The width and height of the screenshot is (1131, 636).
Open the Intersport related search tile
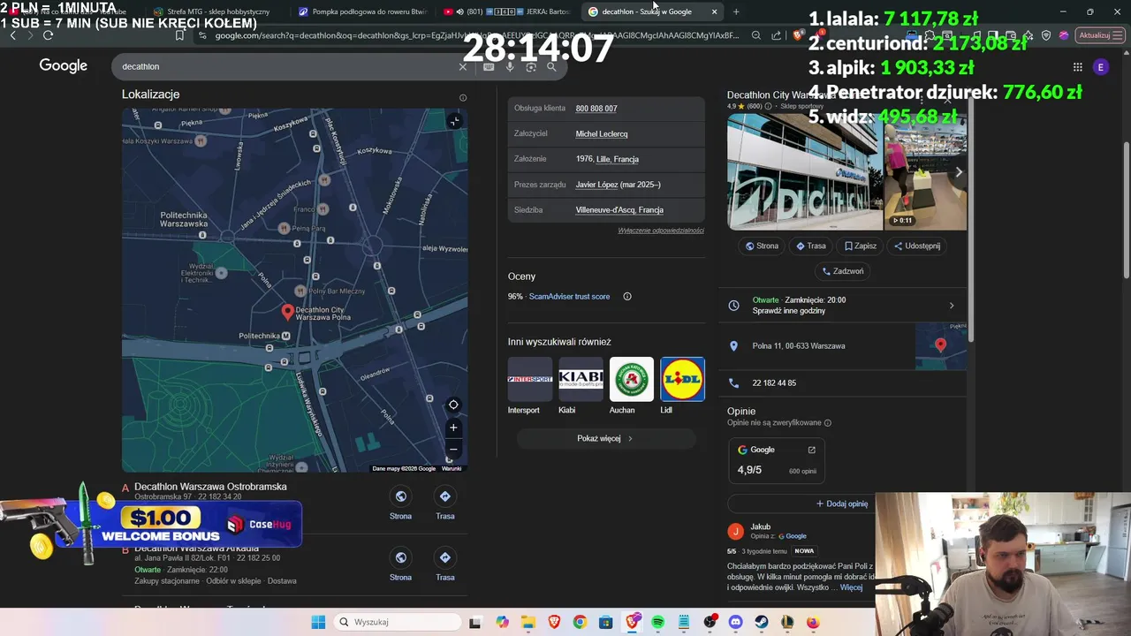(530, 385)
